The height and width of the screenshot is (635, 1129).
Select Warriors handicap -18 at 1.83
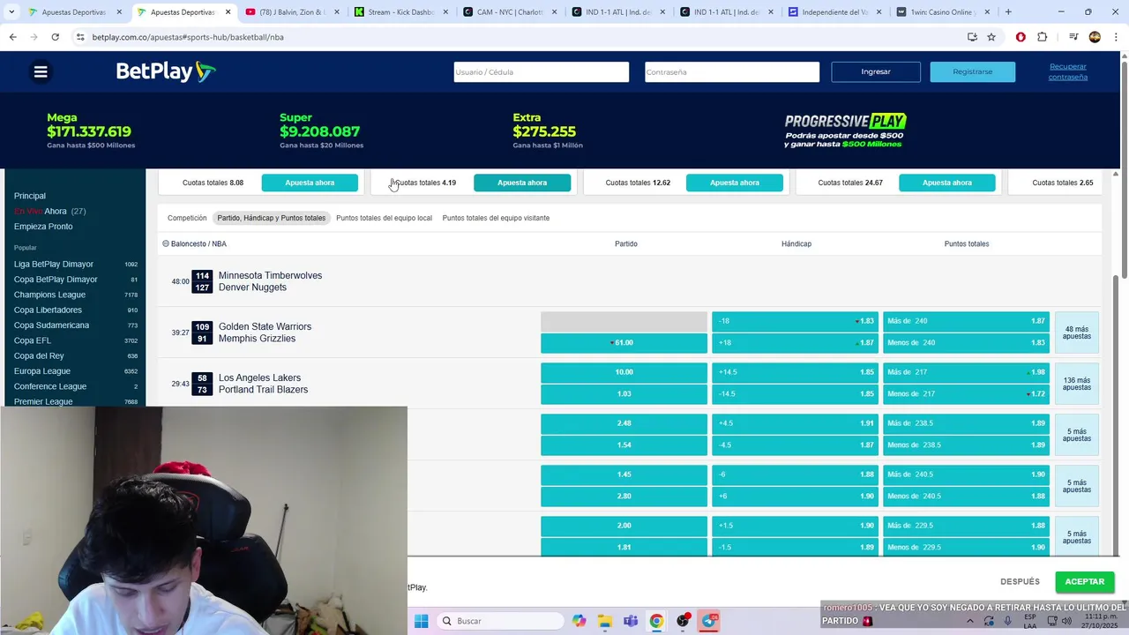coord(795,321)
